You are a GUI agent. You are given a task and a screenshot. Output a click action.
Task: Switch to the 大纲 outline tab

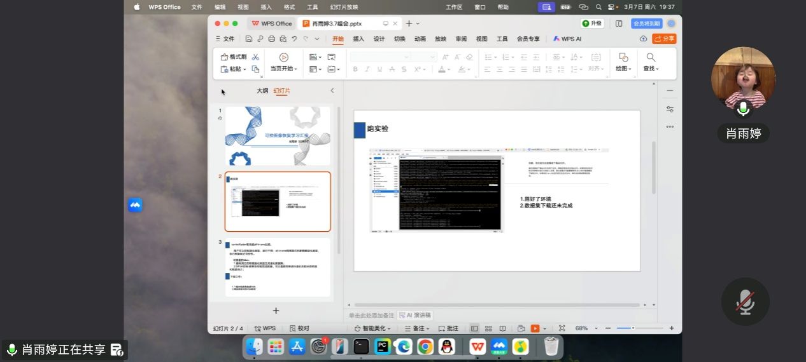coord(262,91)
